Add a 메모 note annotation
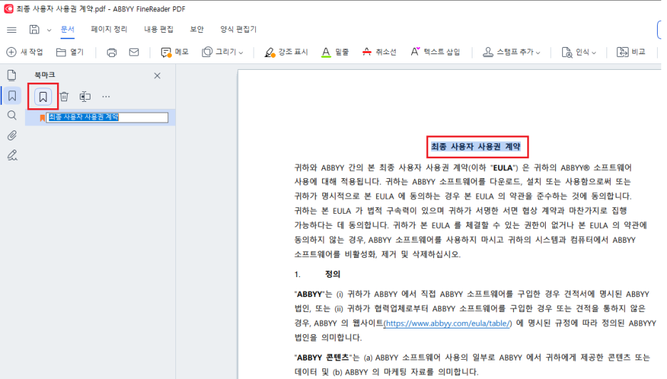The image size is (667, 379). point(175,52)
